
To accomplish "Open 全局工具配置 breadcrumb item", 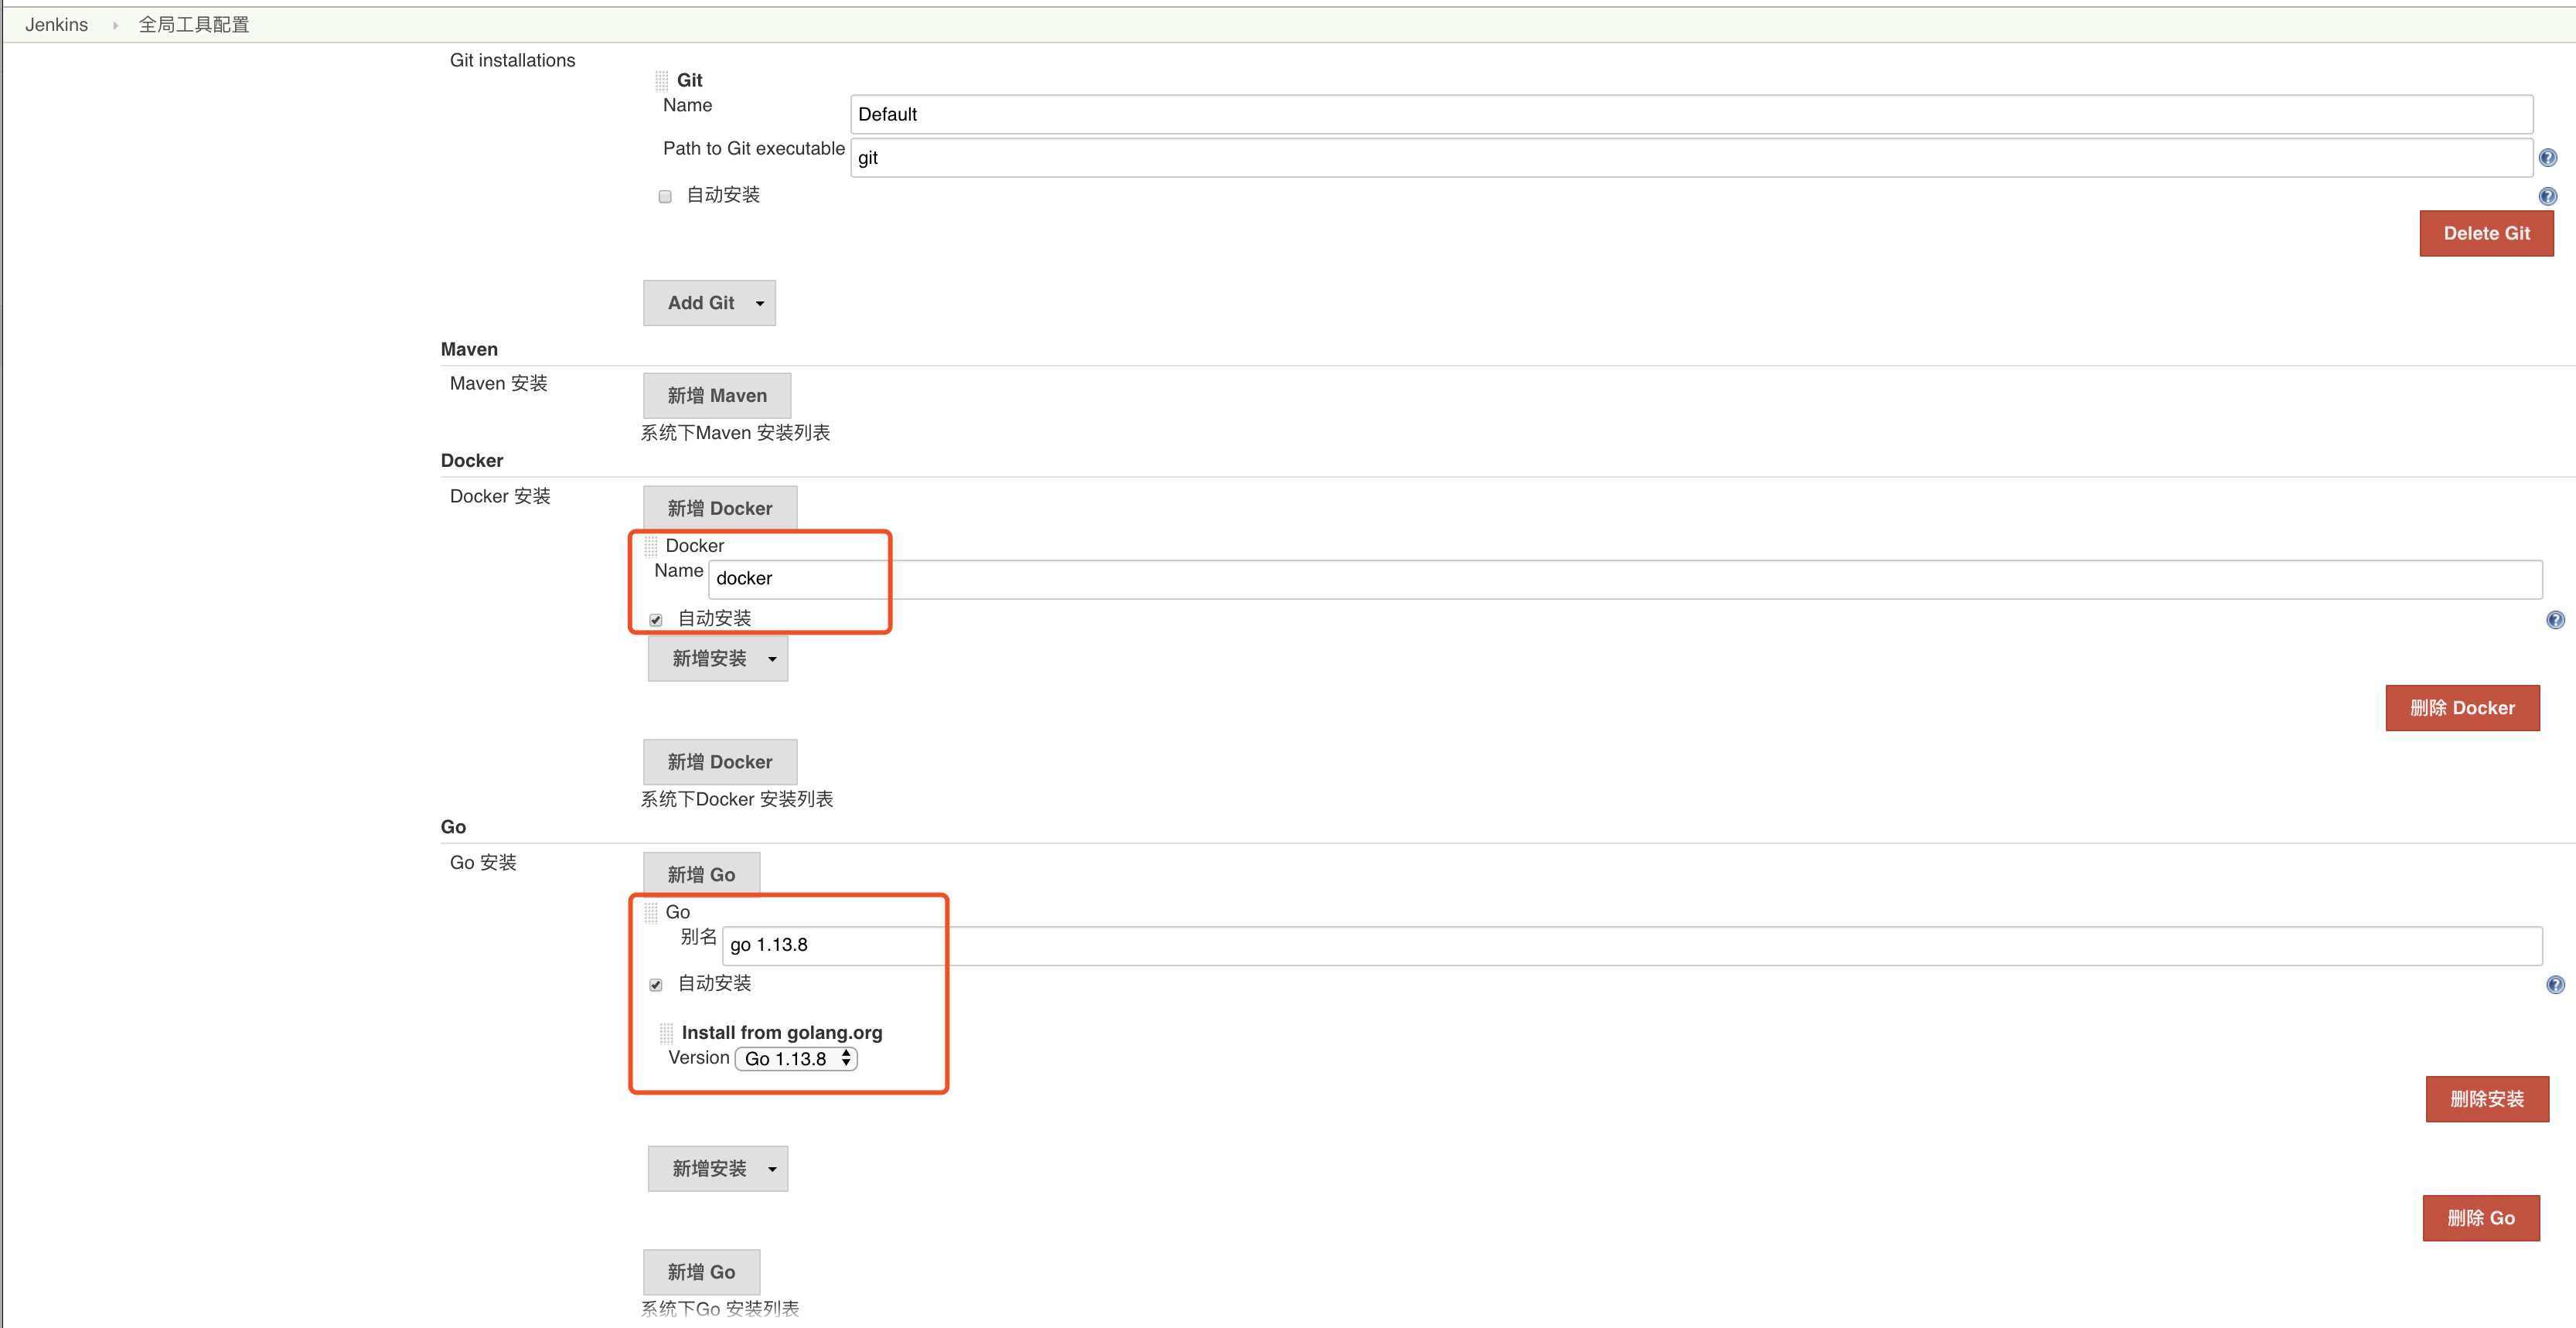I will [x=194, y=25].
